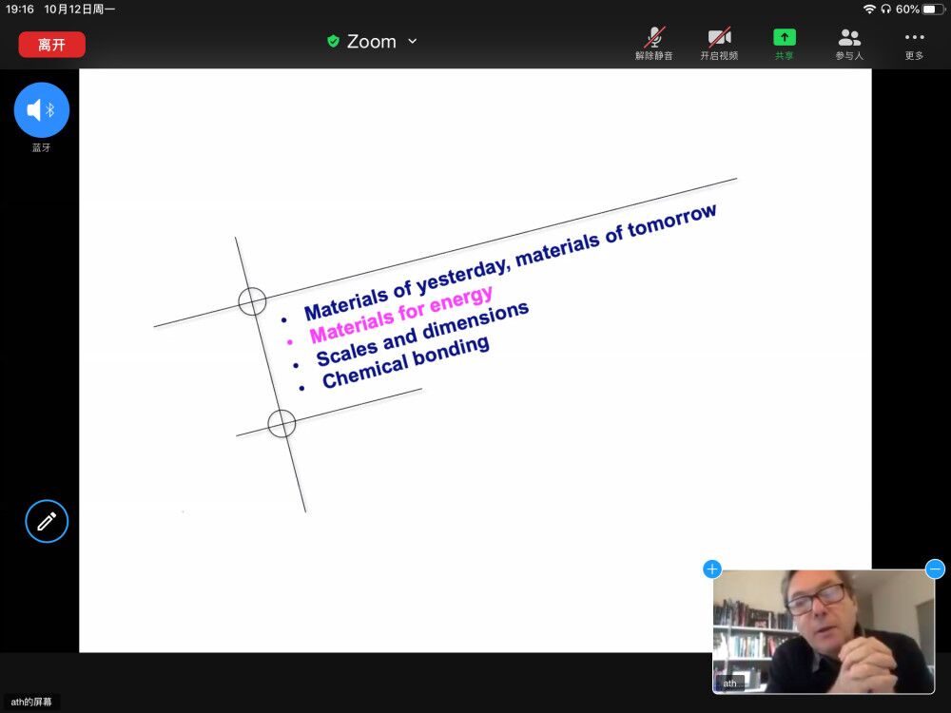The width and height of the screenshot is (951, 713).
Task: Open the More (更多) options menu
Action: pos(914,43)
